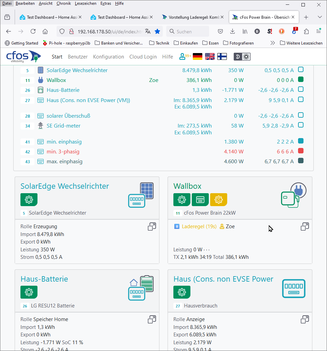The image size is (327, 351).
Task: Click the red min. 3-phasig color swatch
Action: point(301,151)
